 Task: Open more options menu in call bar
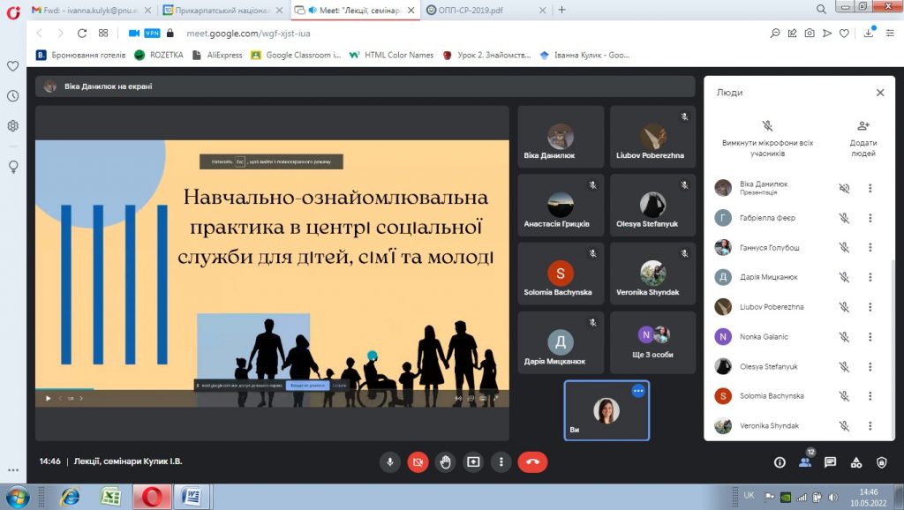click(x=501, y=461)
